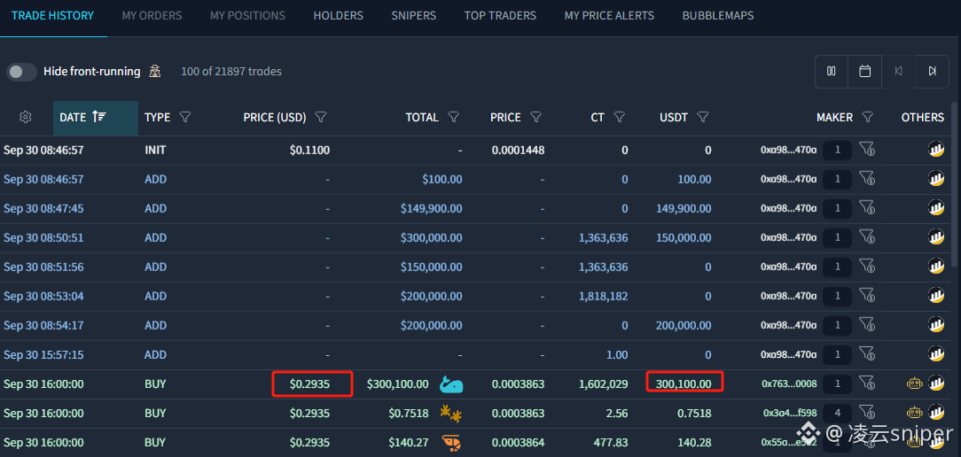Open TOTAL column filter
This screenshot has height=457, width=961.
pos(454,117)
